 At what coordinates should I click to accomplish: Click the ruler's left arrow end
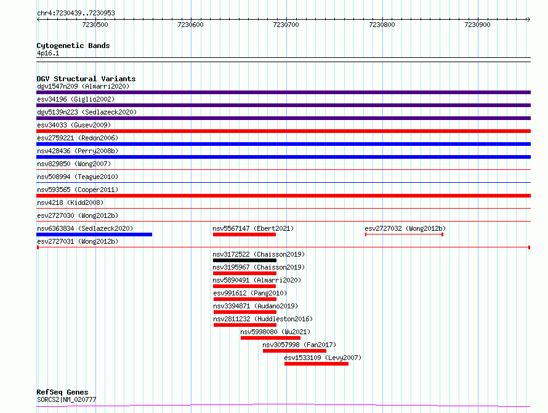(x=39, y=20)
